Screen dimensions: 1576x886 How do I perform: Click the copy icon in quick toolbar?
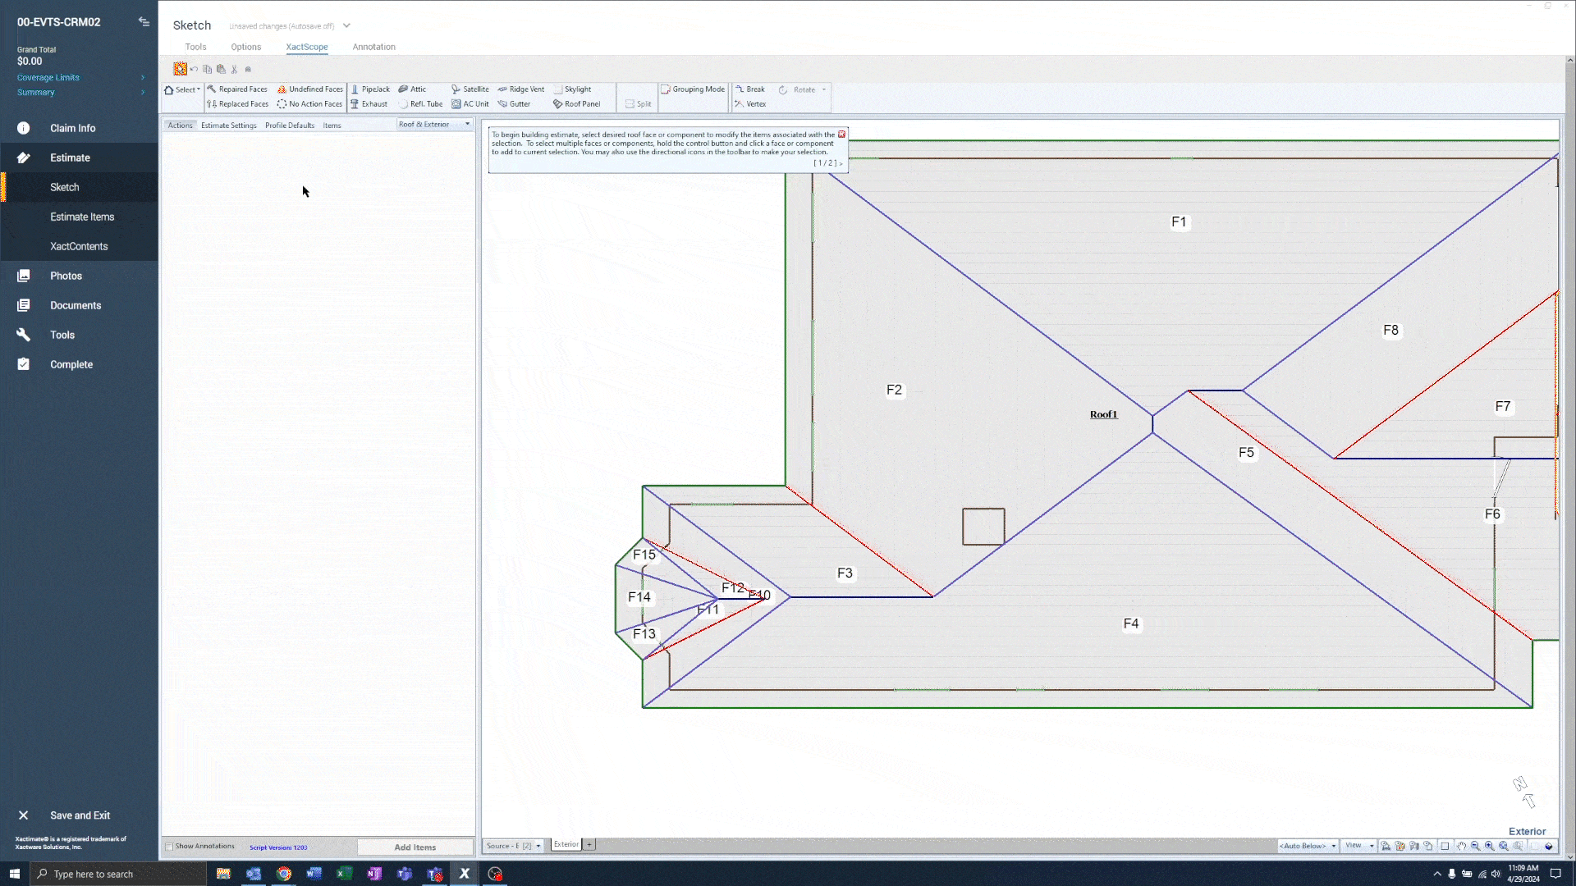tap(208, 70)
